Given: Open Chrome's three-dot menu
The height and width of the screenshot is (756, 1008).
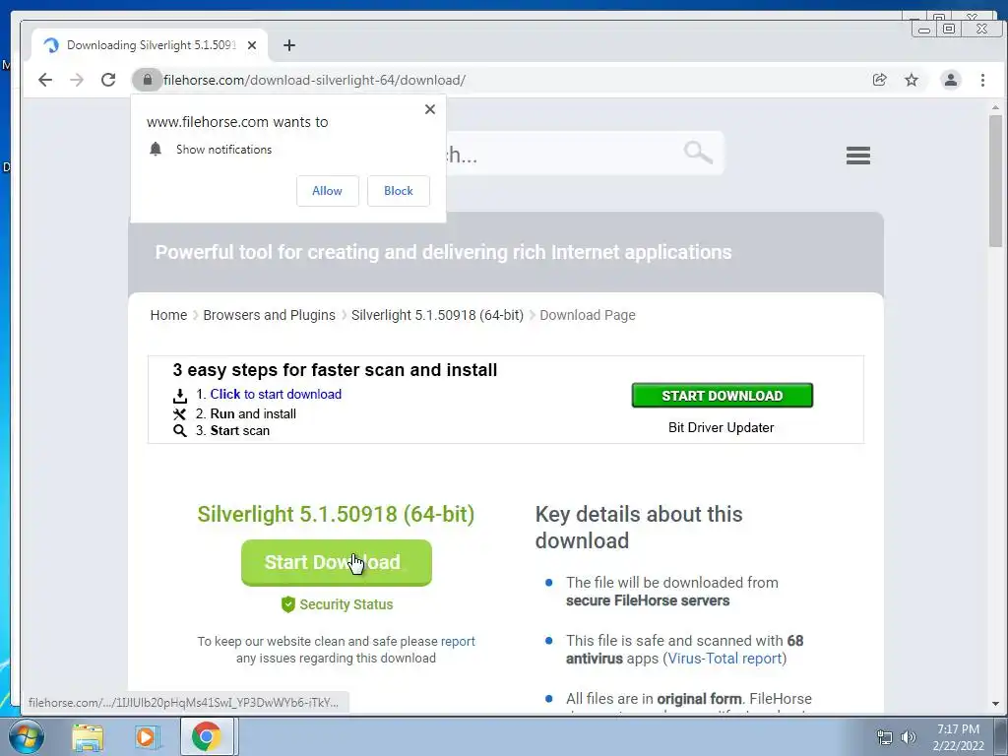Looking at the screenshot, I should (x=982, y=80).
